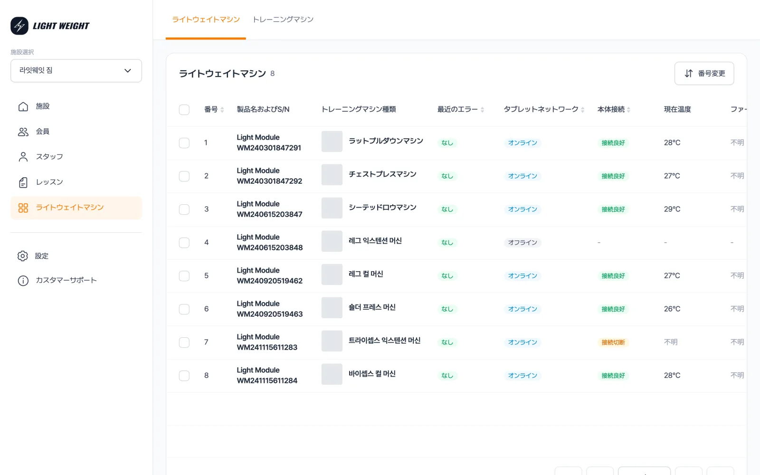Sort by 本体接続 column arrows
The image size is (760, 475).
(x=629, y=110)
